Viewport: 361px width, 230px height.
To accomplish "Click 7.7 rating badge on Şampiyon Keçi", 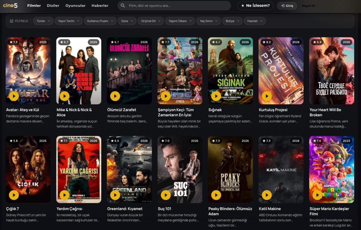I will (165, 42).
